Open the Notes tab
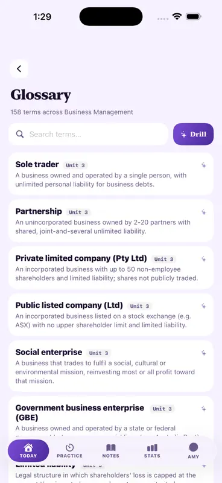 pos(111,451)
